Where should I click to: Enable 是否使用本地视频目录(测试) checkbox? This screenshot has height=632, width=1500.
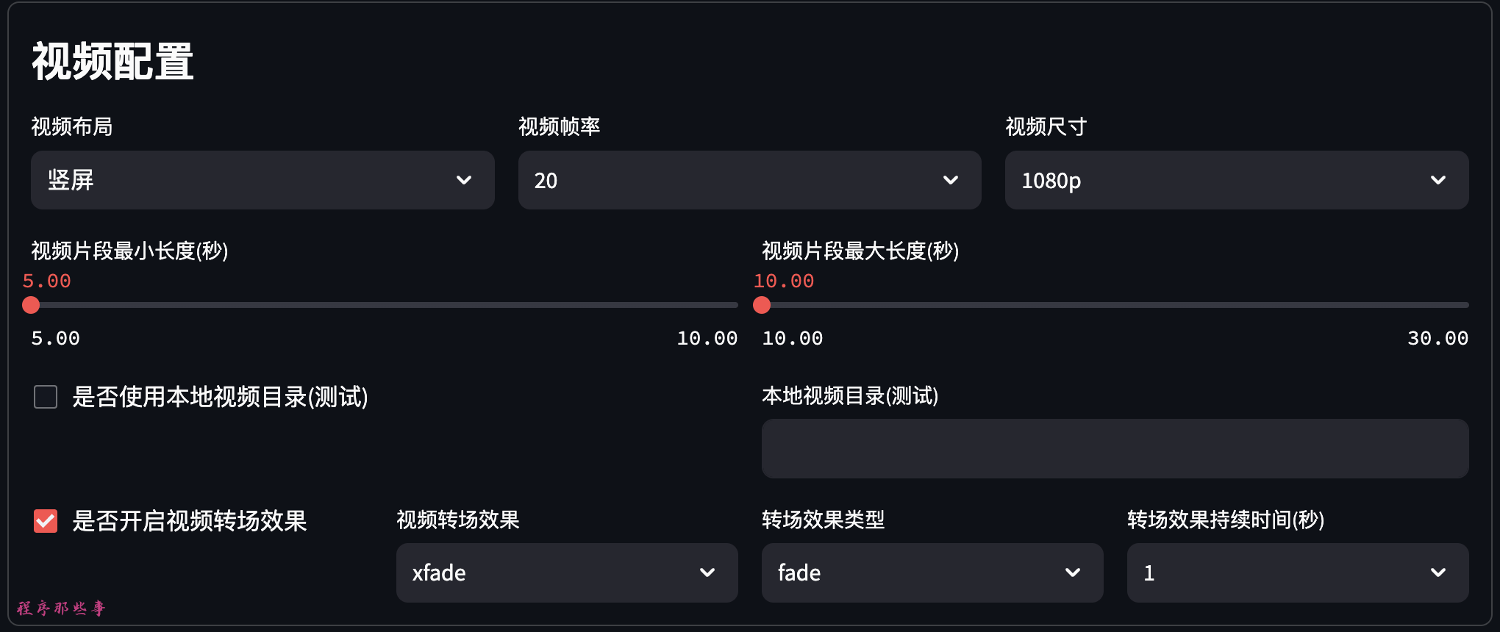coord(46,397)
